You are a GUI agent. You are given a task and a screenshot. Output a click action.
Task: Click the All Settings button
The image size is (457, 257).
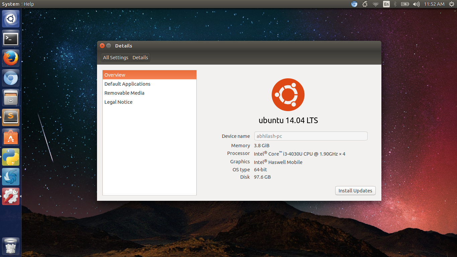[116, 58]
